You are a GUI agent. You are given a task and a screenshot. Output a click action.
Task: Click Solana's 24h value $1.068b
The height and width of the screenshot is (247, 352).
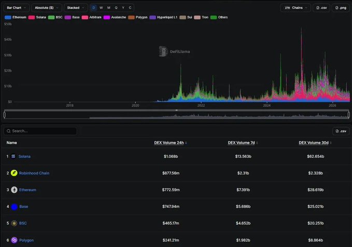[x=171, y=156]
